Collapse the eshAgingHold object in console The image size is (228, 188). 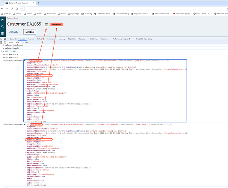point(24,61)
